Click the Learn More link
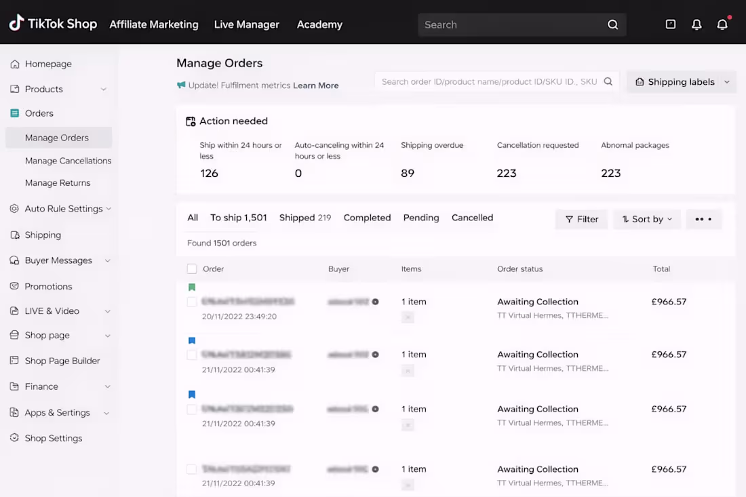This screenshot has height=497, width=746. point(316,85)
